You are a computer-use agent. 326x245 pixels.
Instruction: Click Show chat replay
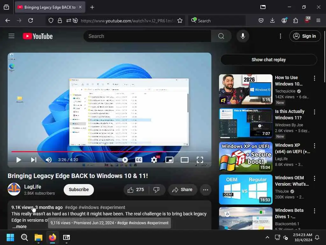[269, 60]
